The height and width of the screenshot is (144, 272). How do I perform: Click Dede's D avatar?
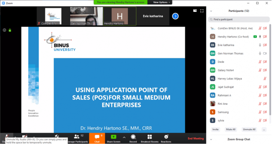[x=212, y=62]
